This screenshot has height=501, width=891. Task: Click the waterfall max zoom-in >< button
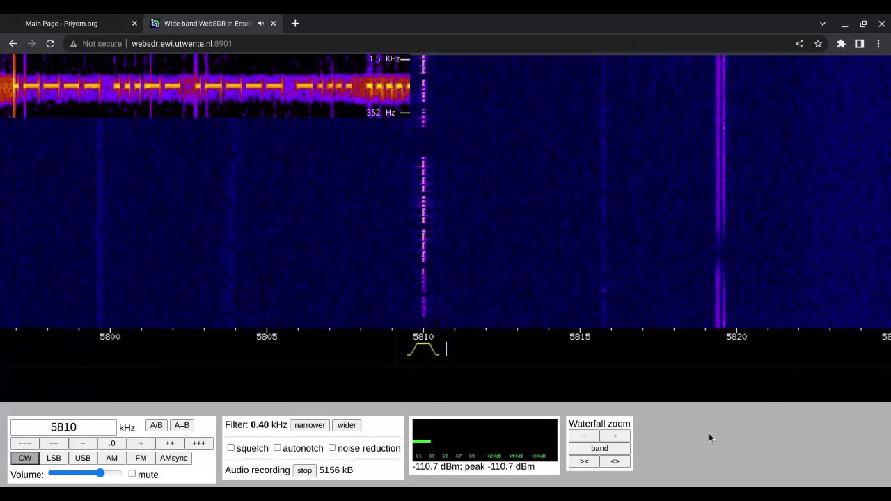(x=584, y=461)
